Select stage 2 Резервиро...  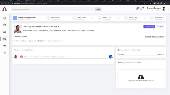click(x=54, y=18)
